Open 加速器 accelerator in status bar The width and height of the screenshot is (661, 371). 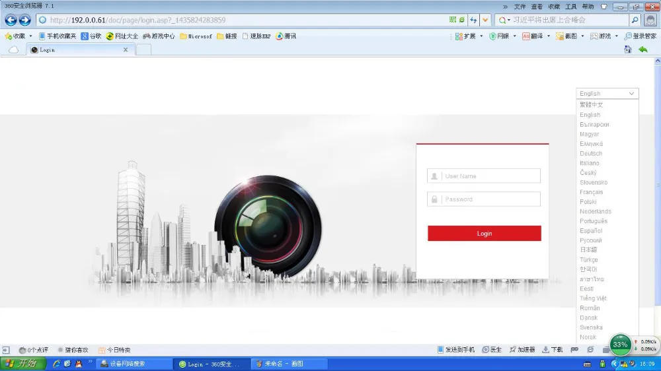(522, 349)
